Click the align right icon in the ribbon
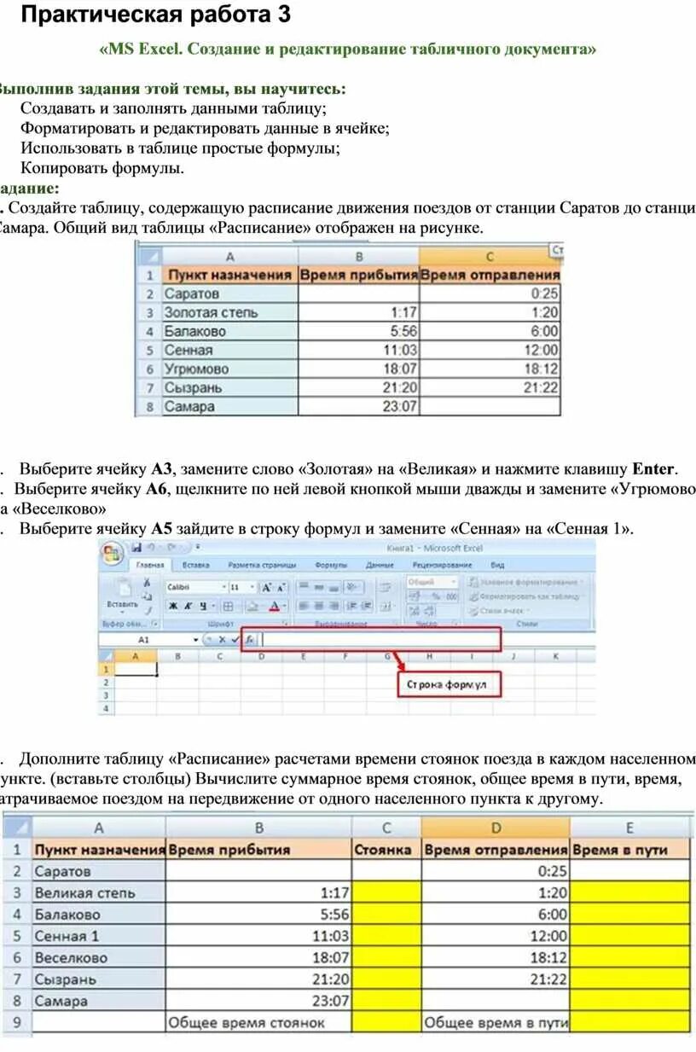Screen dimensions: 696x1052 point(333,605)
